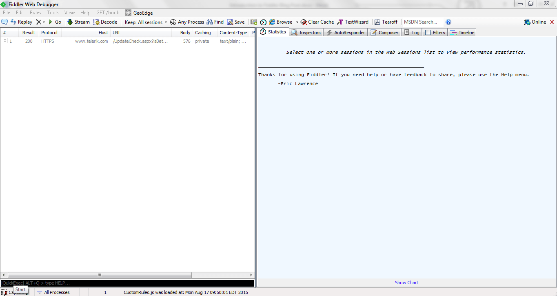The height and width of the screenshot is (296, 557).
Task: Open the blue help question icon
Action: 448,22
